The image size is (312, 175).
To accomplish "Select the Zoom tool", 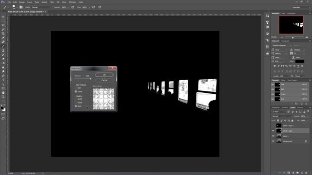I will click(x=3, y=97).
